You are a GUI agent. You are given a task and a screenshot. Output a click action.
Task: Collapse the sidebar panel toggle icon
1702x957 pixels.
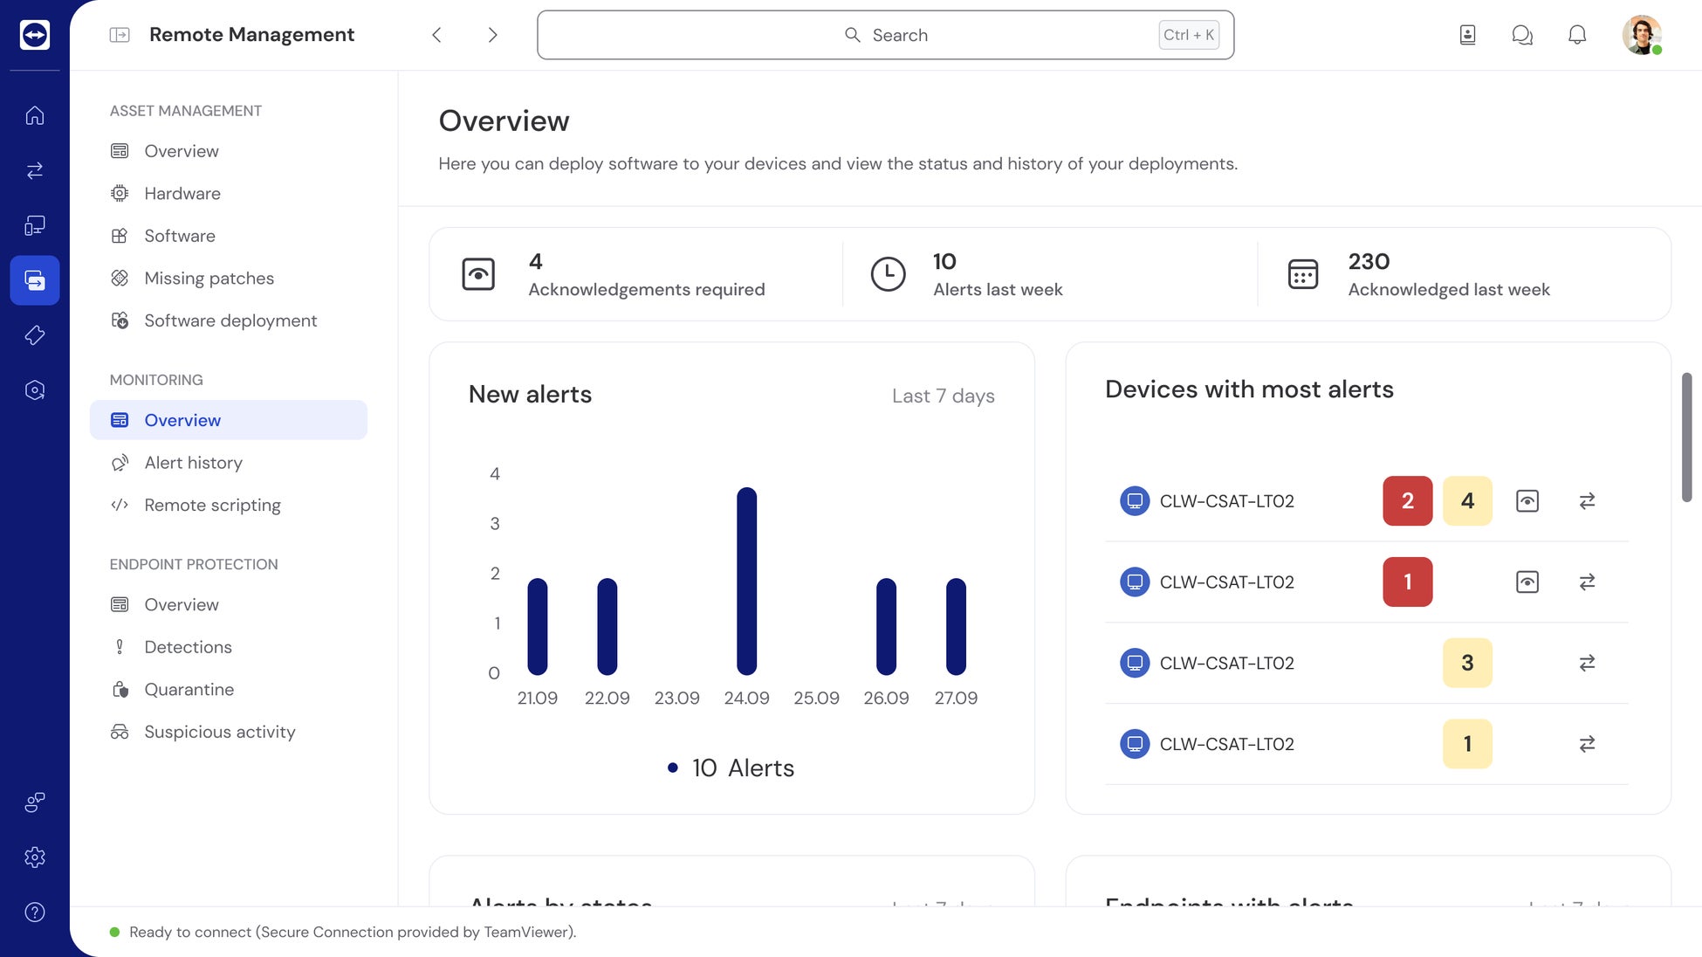pos(120,35)
